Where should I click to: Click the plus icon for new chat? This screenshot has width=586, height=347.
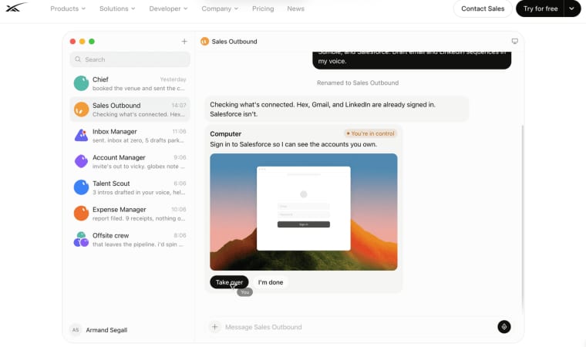tap(184, 42)
